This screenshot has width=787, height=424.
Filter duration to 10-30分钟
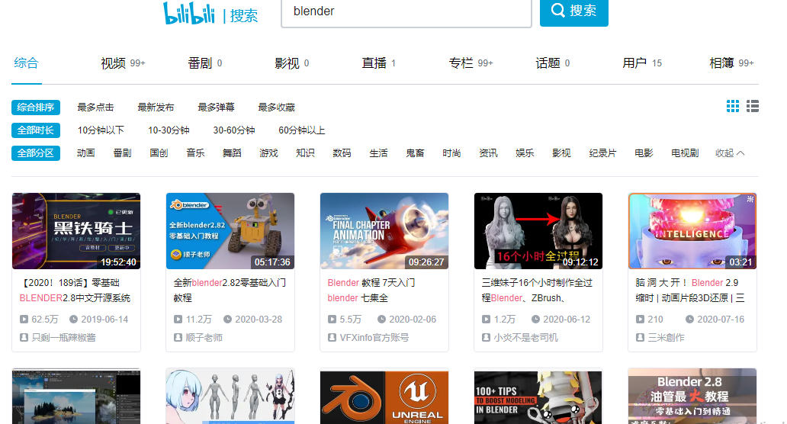168,130
